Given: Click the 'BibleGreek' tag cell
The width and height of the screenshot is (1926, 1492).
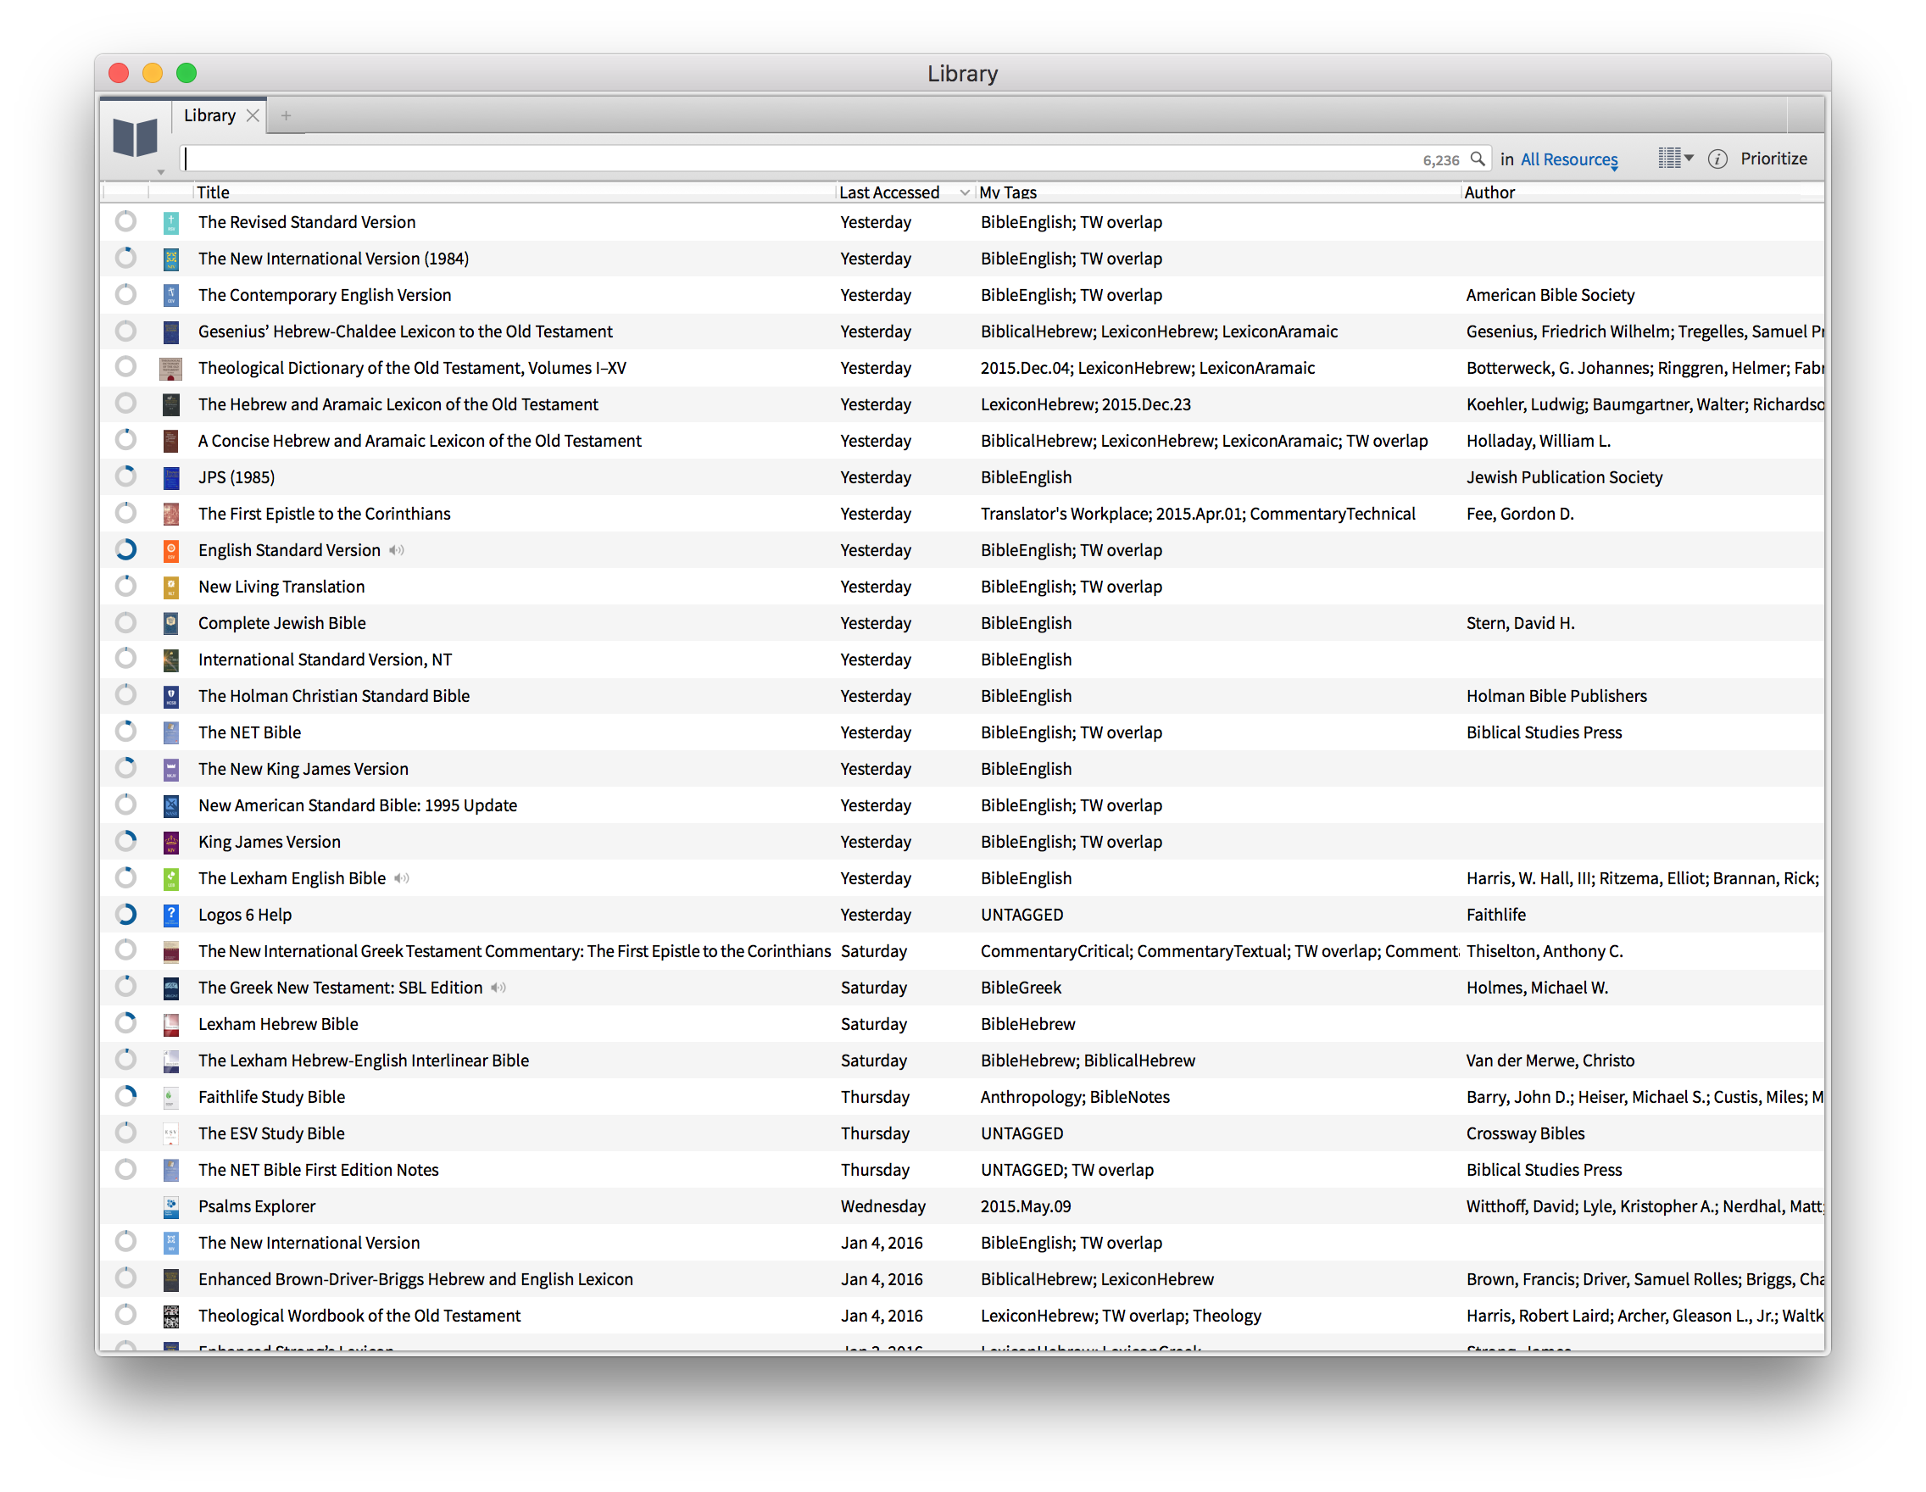Looking at the screenshot, I should 1021,988.
